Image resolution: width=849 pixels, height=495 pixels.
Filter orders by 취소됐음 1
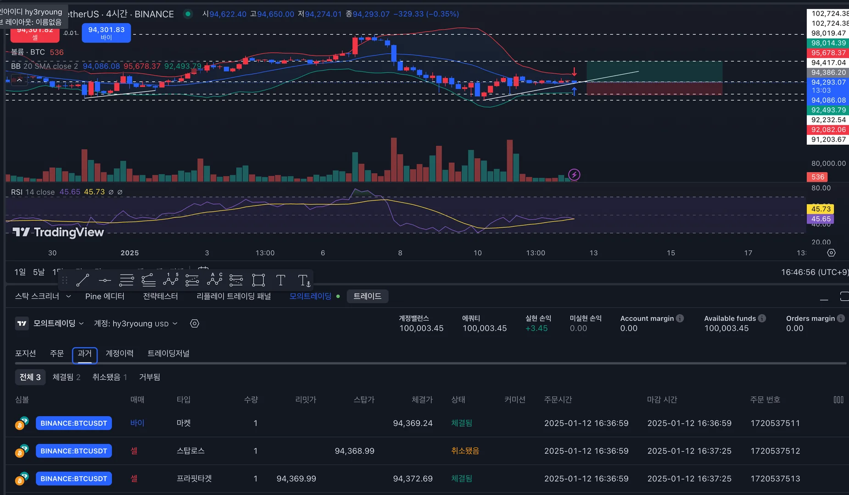coord(110,377)
